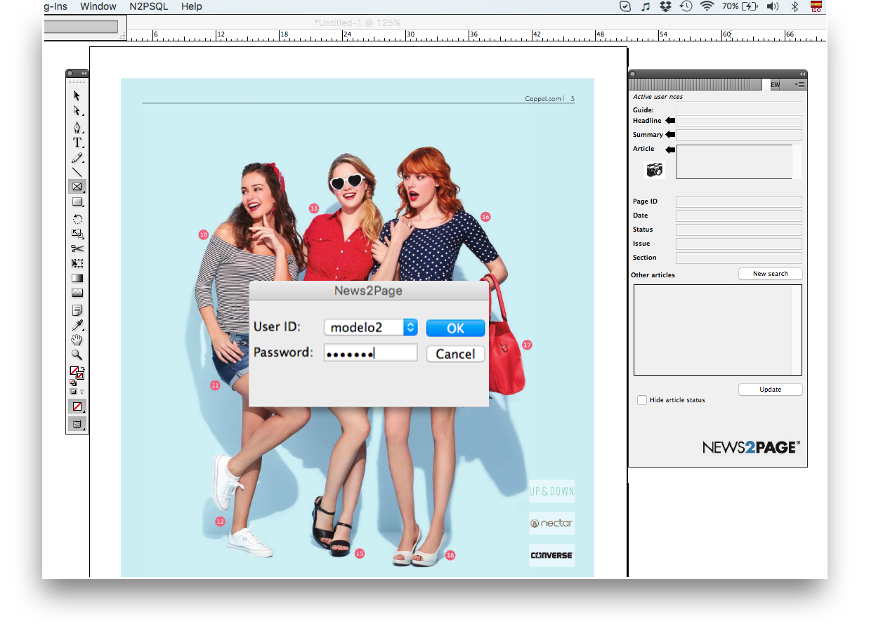The height and width of the screenshot is (629, 876).
Task: Click the fill and stroke color swatch
Action: click(x=77, y=373)
